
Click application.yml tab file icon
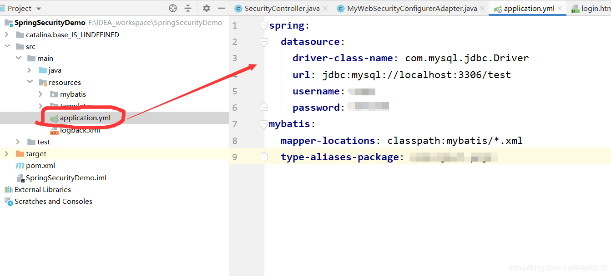point(498,9)
